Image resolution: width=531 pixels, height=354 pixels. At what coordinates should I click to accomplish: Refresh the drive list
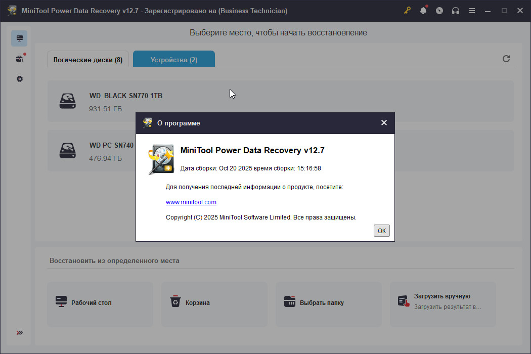(506, 59)
